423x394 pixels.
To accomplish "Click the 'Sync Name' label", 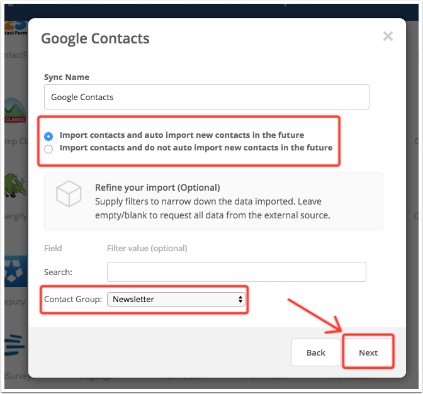I will 67,77.
